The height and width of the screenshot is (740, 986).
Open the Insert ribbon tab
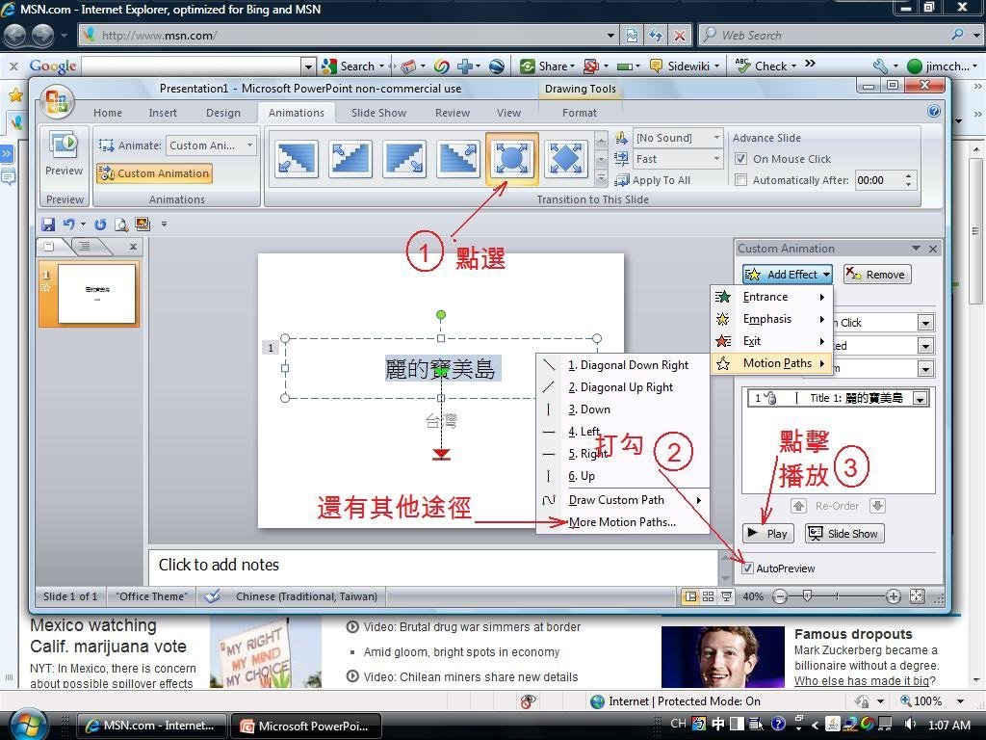coord(163,113)
